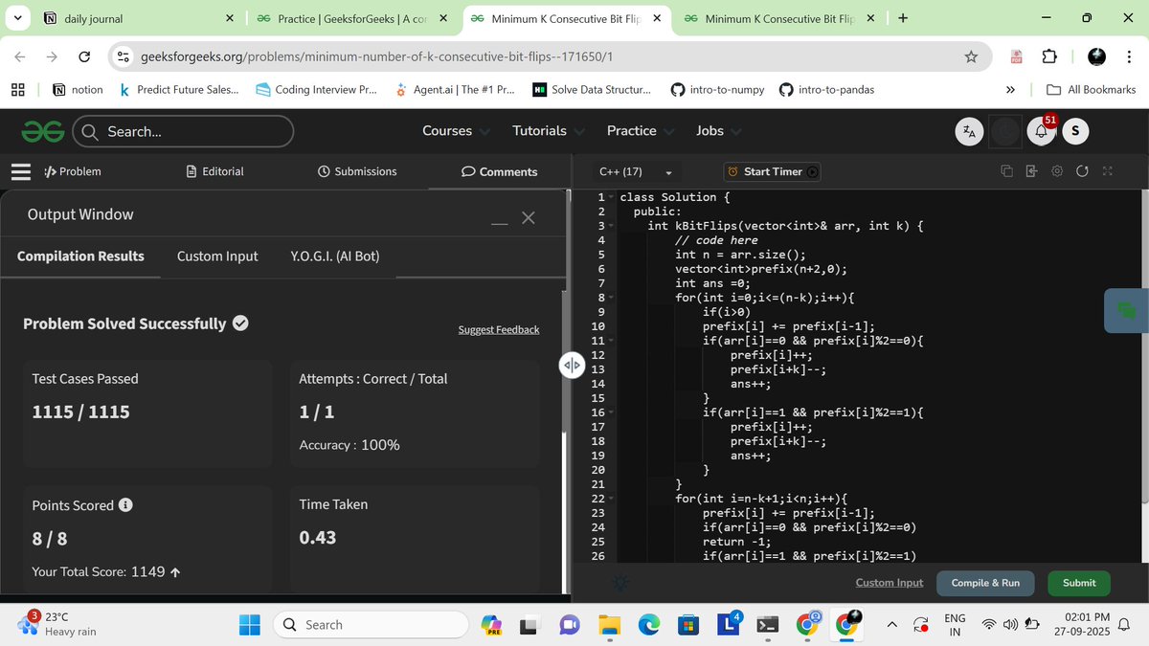The image size is (1149, 646).
Task: Click the panel splitter handle
Action: click(x=572, y=365)
